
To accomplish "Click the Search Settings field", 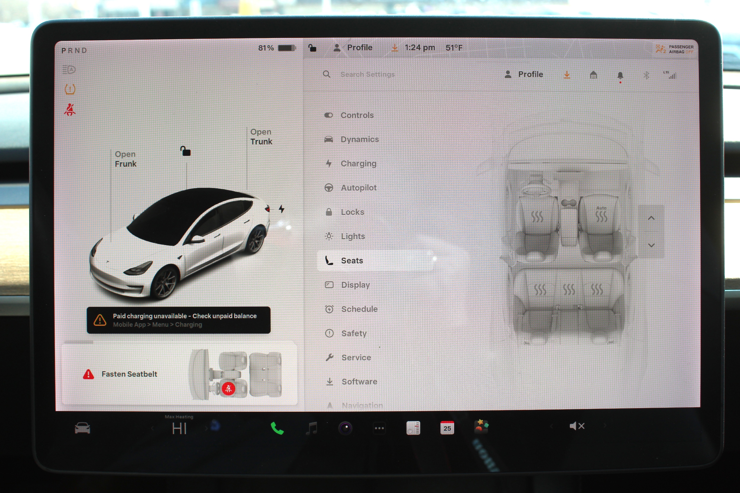I will tap(367, 75).
